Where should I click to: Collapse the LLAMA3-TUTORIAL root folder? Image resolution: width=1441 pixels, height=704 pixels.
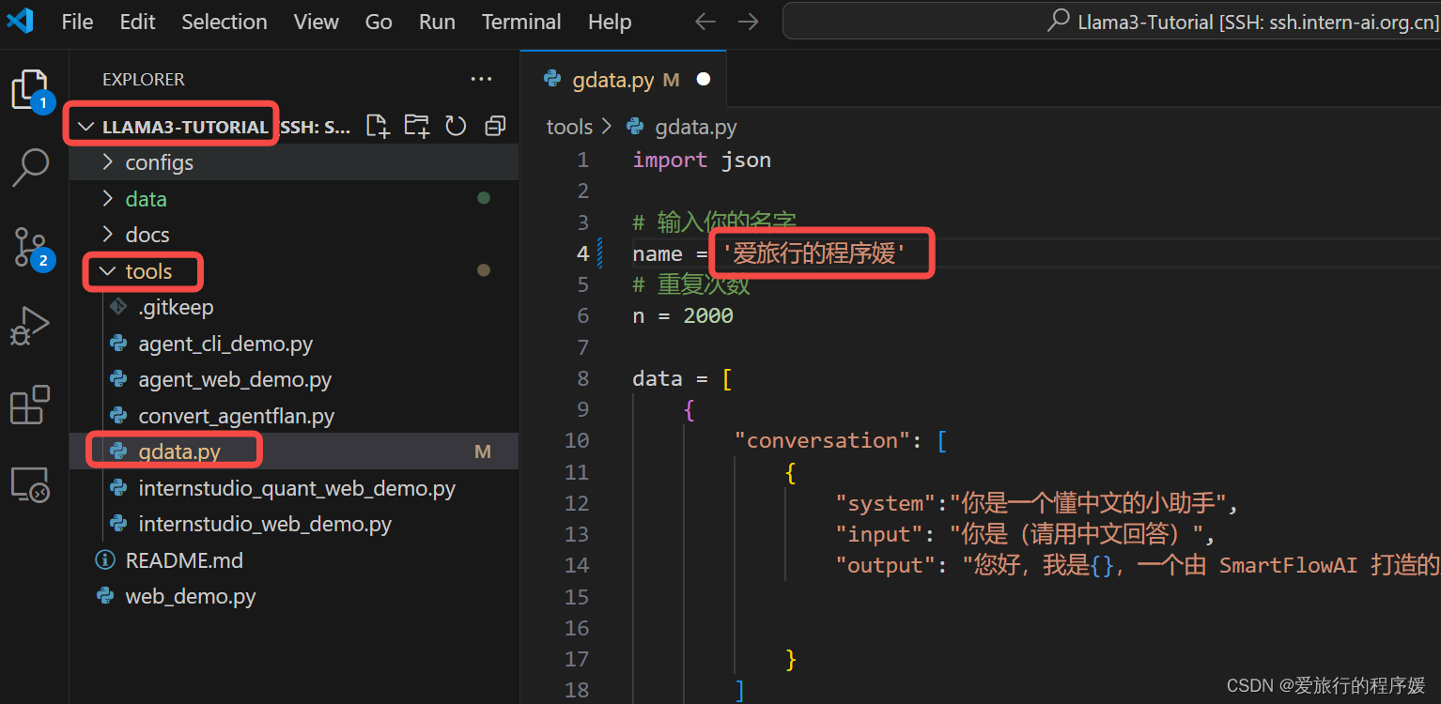point(86,127)
